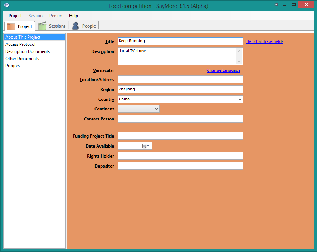Select Progress in the sidebar
This screenshot has width=317, height=252.
click(x=35, y=66)
